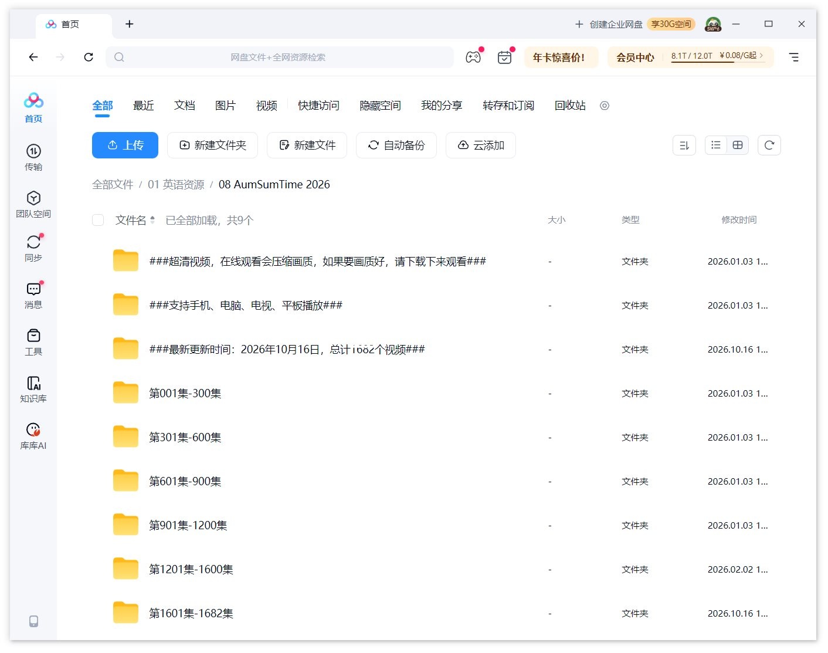Switch to the 图片 tab
This screenshot has width=828, height=653.
226,106
